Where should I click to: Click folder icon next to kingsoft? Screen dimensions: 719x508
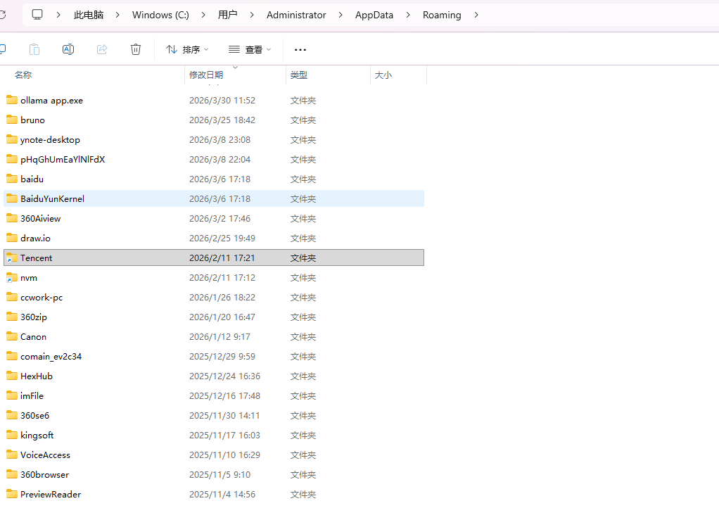[12, 435]
